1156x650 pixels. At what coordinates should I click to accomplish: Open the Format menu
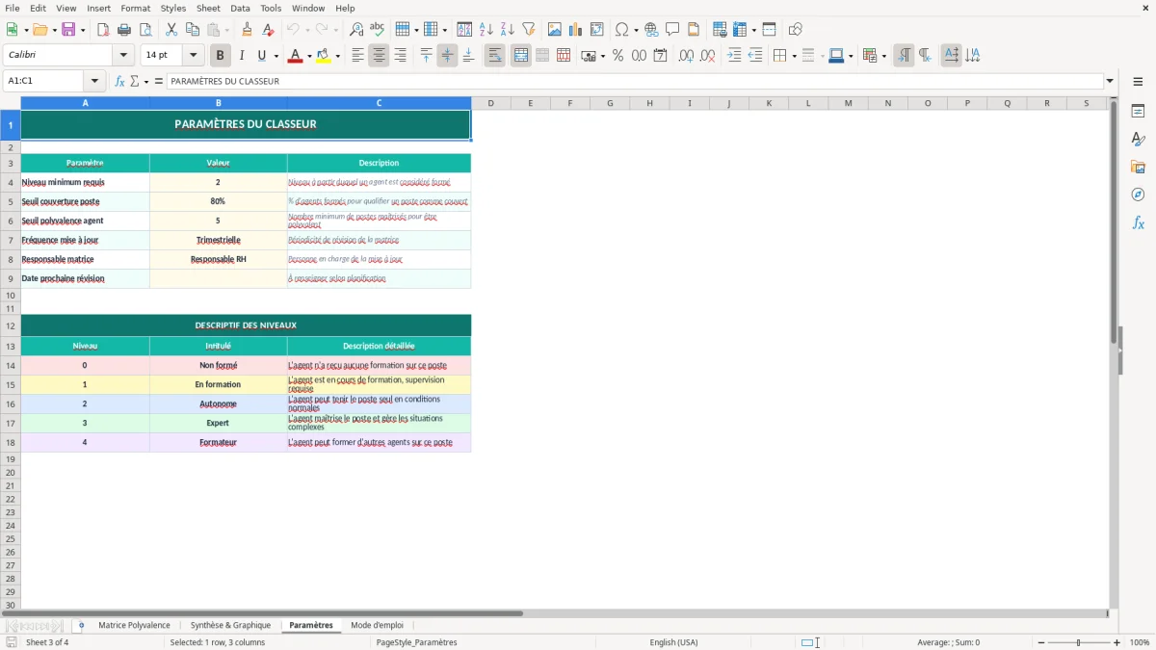[x=135, y=8]
